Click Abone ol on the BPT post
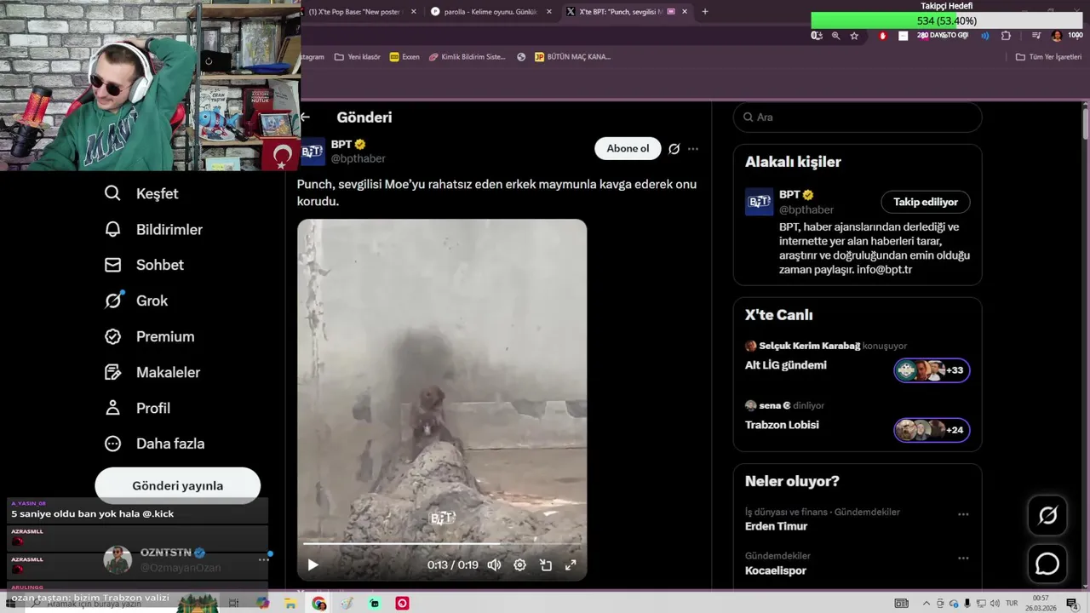Image resolution: width=1090 pixels, height=613 pixels. 628,148
